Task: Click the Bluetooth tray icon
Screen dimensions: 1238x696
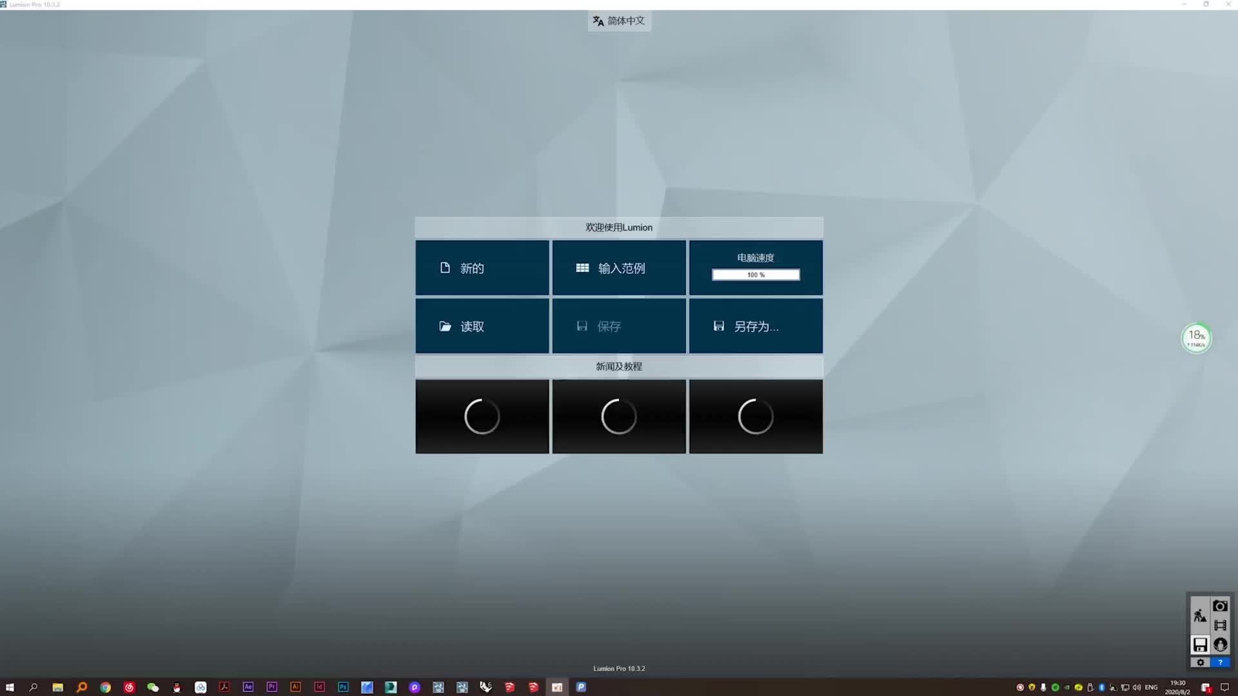Action: click(1102, 687)
